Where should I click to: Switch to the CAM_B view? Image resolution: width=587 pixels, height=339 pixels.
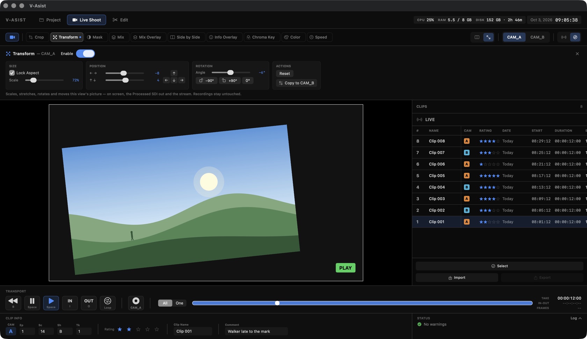click(537, 37)
